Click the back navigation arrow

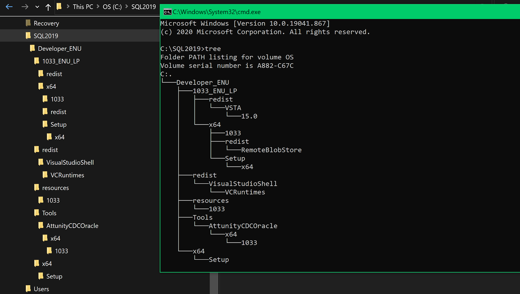9,7
